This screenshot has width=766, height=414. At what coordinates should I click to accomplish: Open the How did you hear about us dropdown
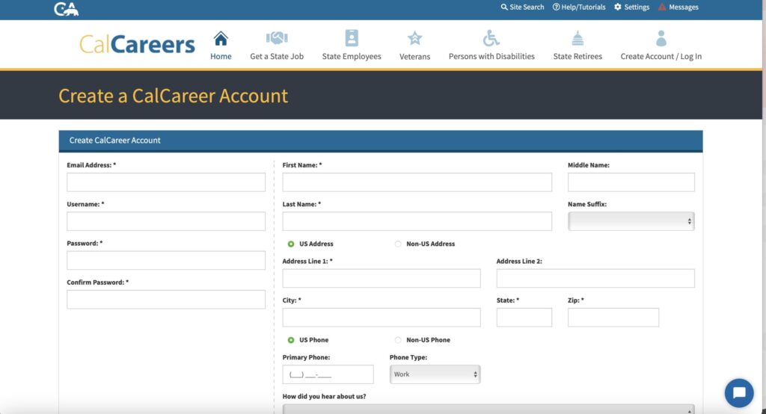coord(488,409)
